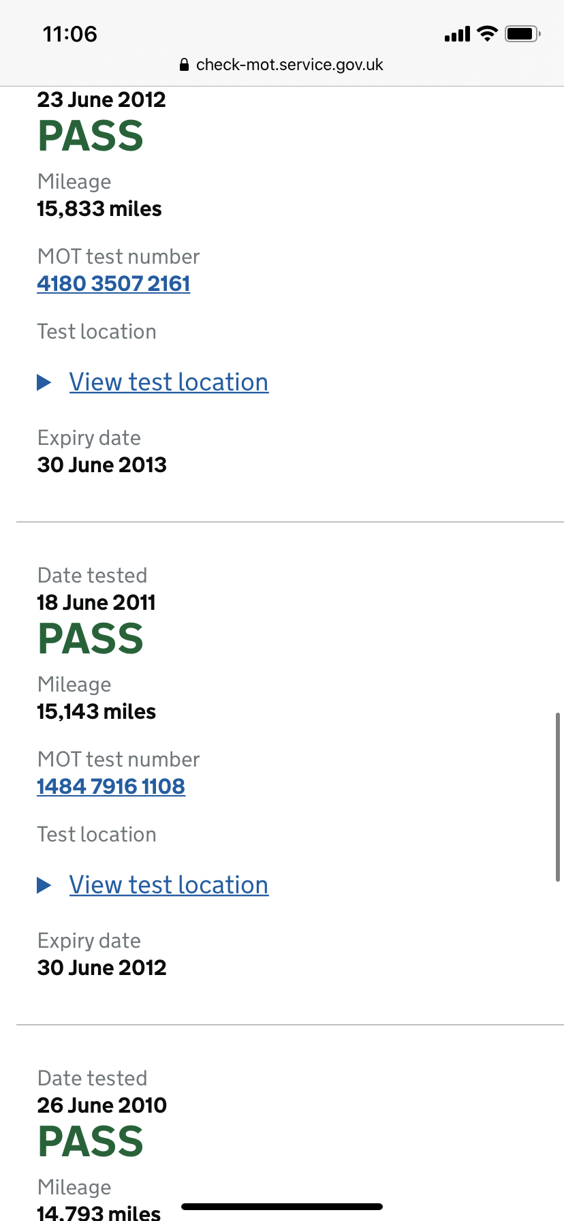Tap the 30 June 2013 expiry date
This screenshot has height=1221, width=564.
(x=102, y=465)
